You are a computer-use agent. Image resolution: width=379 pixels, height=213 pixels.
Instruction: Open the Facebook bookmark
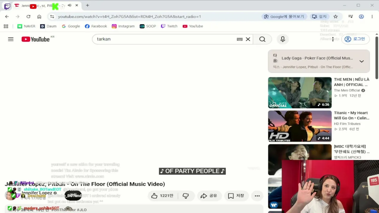pyautogui.click(x=96, y=26)
